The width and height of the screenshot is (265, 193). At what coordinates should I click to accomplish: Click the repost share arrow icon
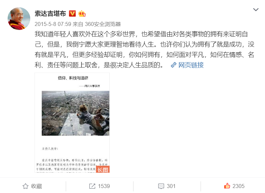click(x=92, y=186)
